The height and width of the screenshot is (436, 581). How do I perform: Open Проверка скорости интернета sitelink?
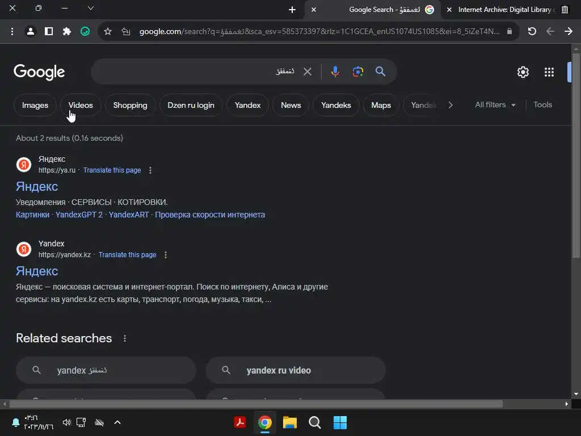pos(210,215)
